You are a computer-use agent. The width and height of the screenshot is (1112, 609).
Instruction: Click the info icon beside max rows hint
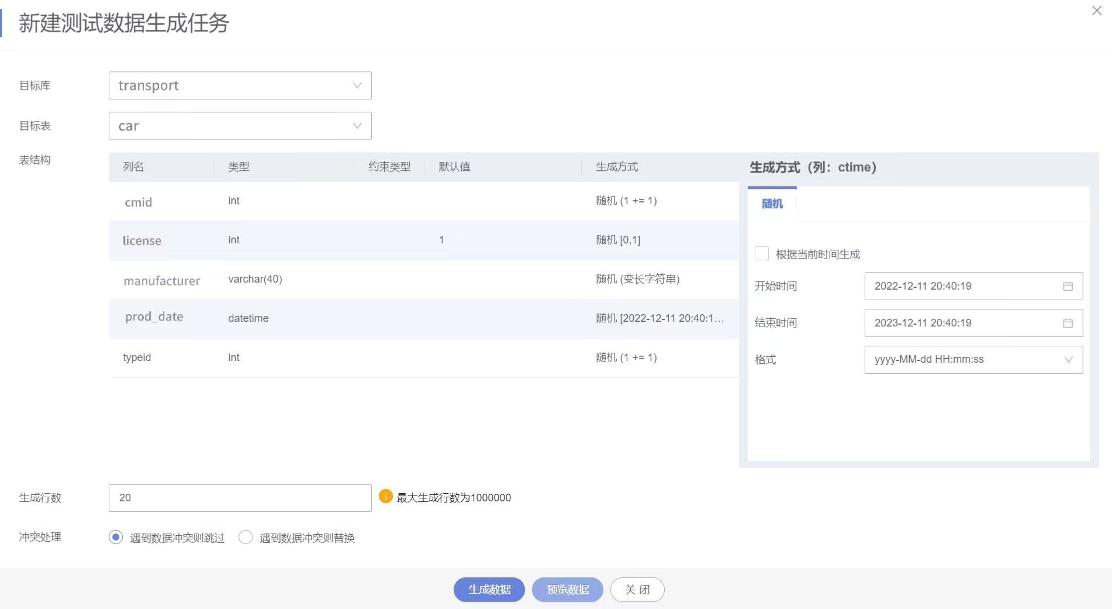coord(385,497)
